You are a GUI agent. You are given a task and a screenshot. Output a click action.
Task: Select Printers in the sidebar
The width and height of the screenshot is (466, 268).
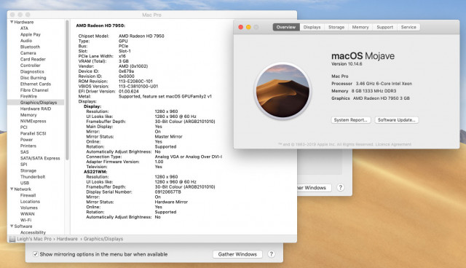click(x=28, y=146)
